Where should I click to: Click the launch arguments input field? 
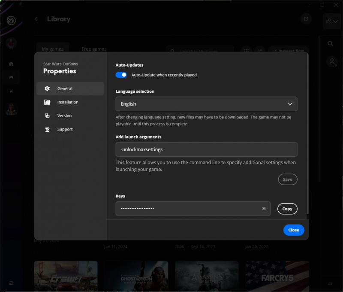(x=206, y=149)
